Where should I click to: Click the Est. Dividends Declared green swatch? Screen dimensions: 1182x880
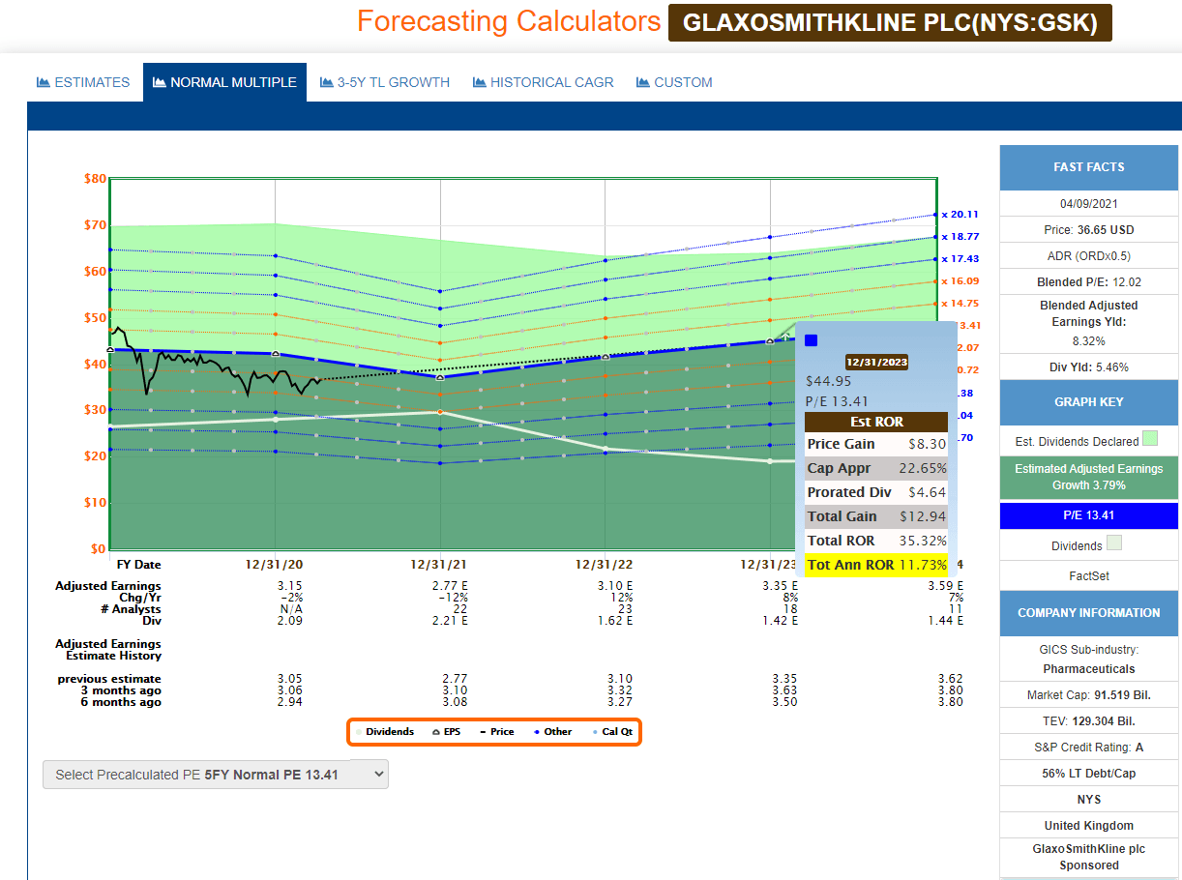click(x=1150, y=439)
